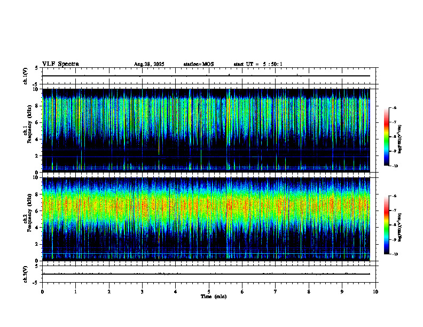
Task: Click the "station=MOS" header label
Action: point(199,64)
